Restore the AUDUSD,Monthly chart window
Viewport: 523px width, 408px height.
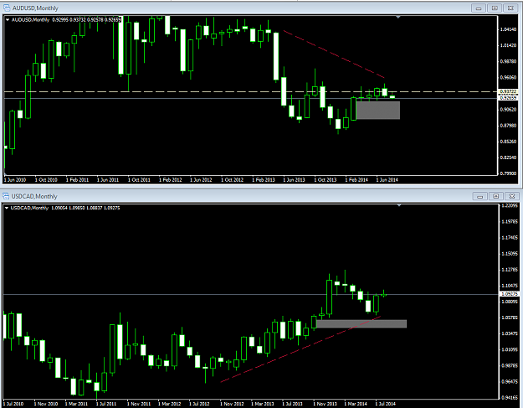pyautogui.click(x=495, y=8)
